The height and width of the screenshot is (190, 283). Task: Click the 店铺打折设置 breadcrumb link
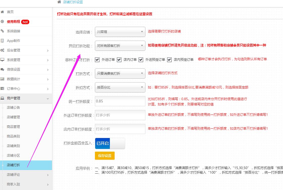pyautogui.click(x=73, y=2)
